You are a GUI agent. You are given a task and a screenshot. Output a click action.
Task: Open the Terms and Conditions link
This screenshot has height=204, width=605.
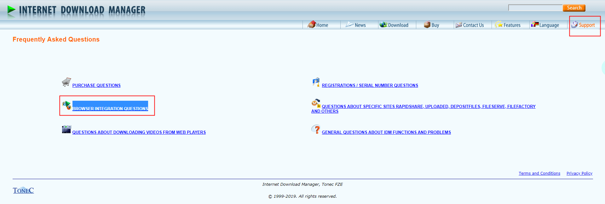(x=539, y=173)
